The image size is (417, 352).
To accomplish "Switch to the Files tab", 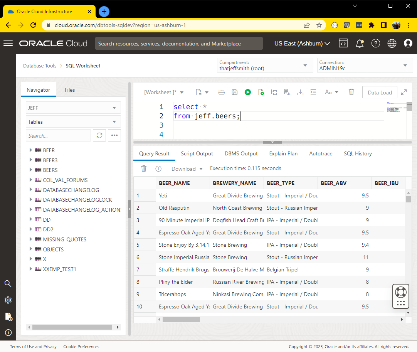I will click(70, 90).
